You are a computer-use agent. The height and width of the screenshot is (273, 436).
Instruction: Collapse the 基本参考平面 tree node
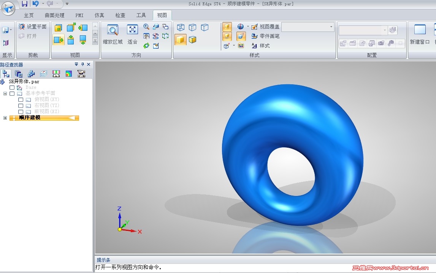point(5,93)
